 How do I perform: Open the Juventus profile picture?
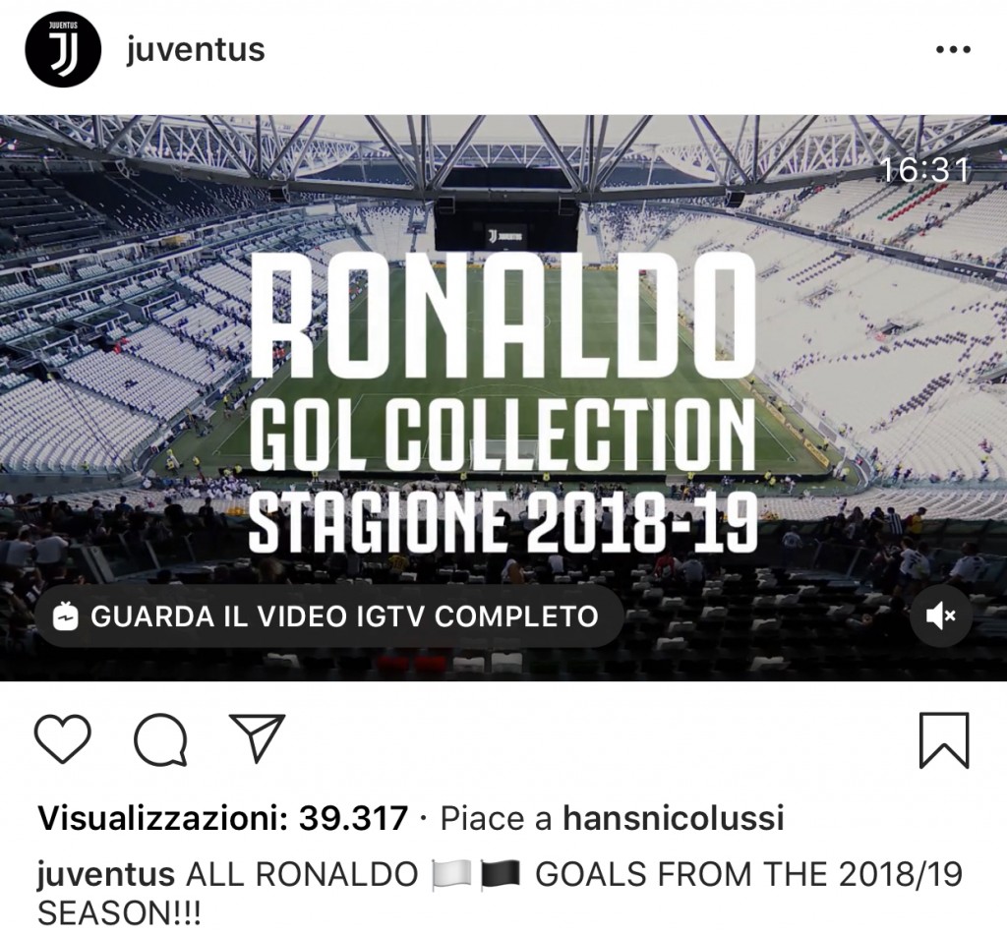coord(64,49)
